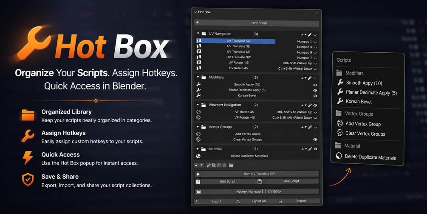The width and height of the screenshot is (427, 214).
Task: Click the Save Script button
Action: (x=288, y=181)
